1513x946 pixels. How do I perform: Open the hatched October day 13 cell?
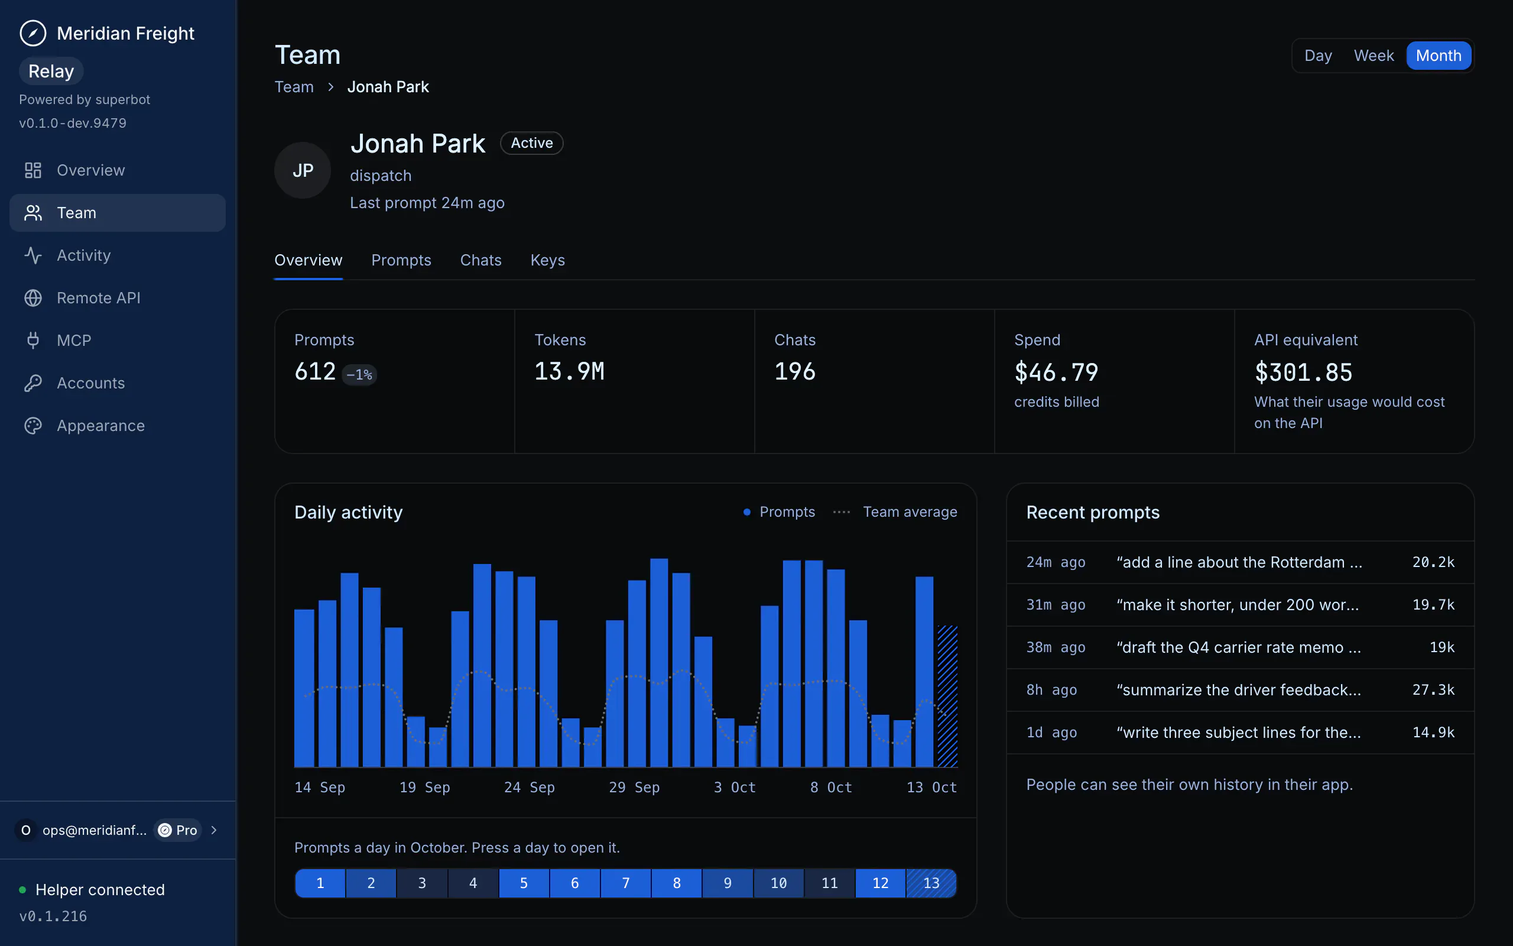pos(931,883)
